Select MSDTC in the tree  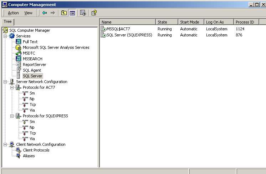(29, 53)
